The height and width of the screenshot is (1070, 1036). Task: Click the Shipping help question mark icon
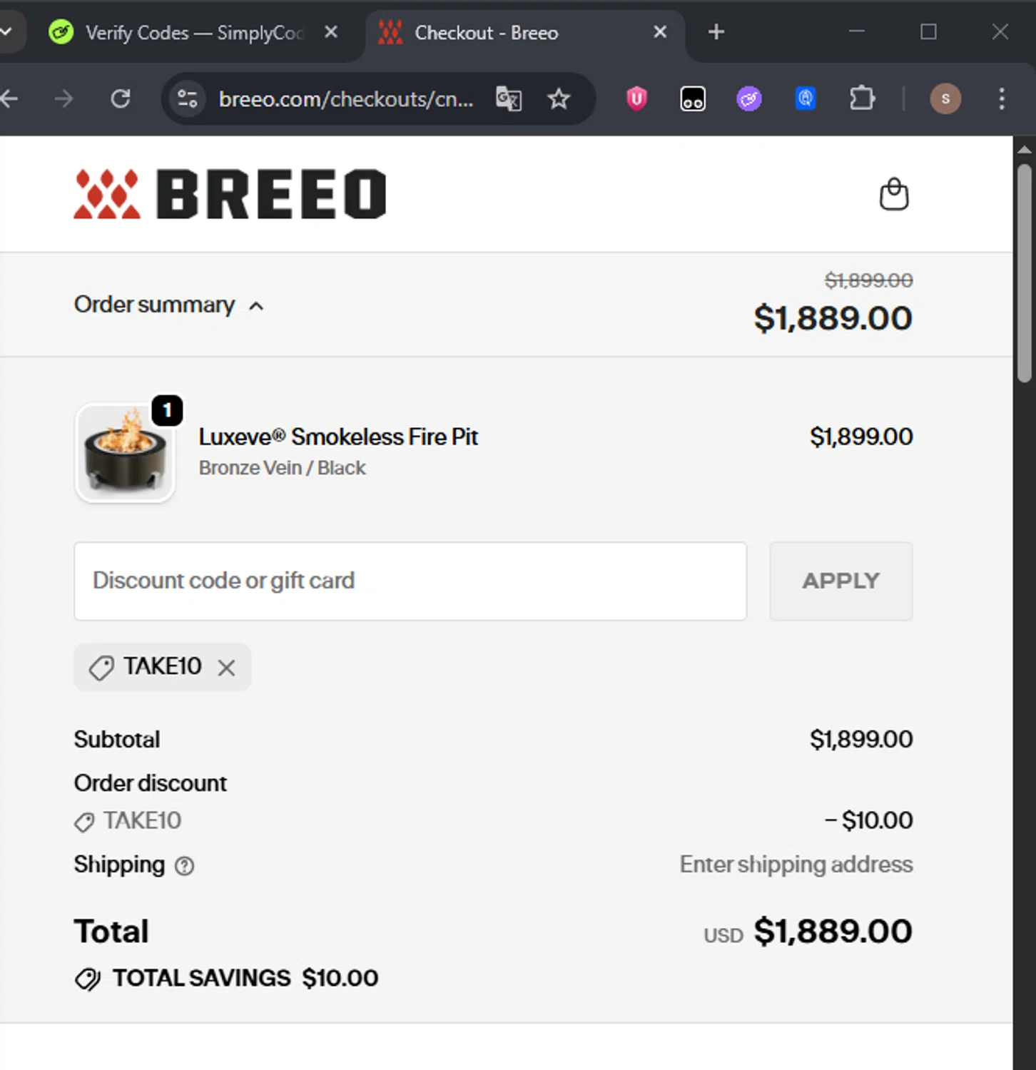[185, 866]
